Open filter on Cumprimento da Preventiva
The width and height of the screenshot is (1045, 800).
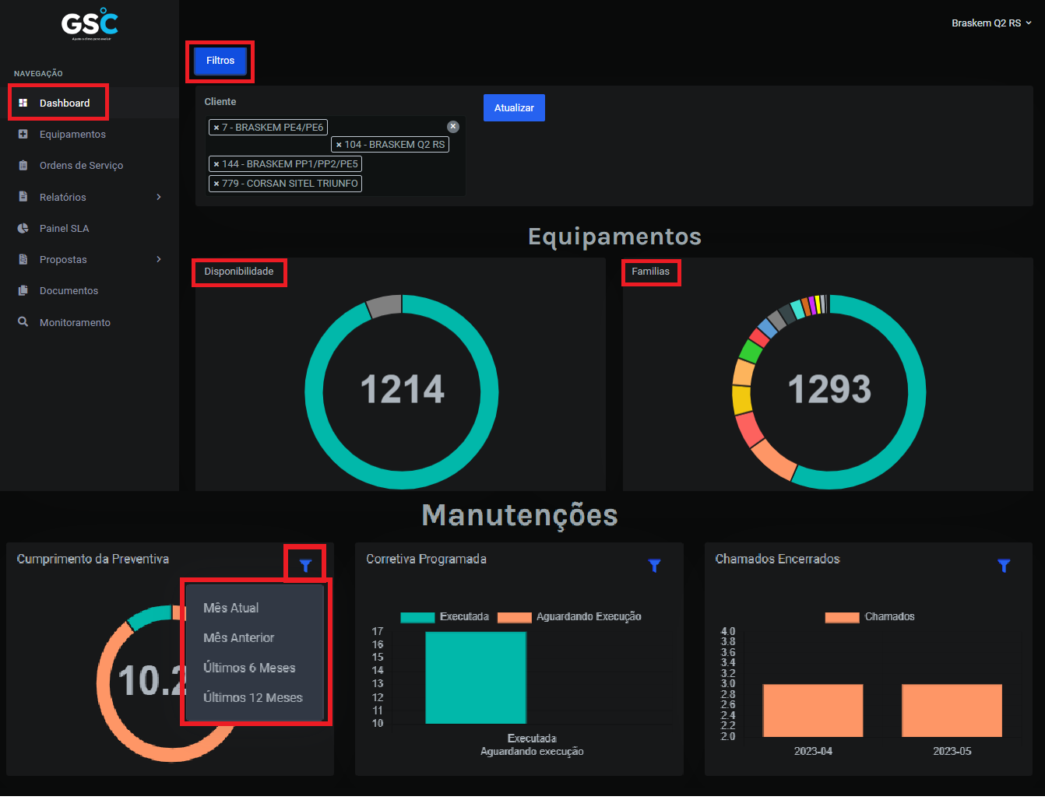(305, 566)
